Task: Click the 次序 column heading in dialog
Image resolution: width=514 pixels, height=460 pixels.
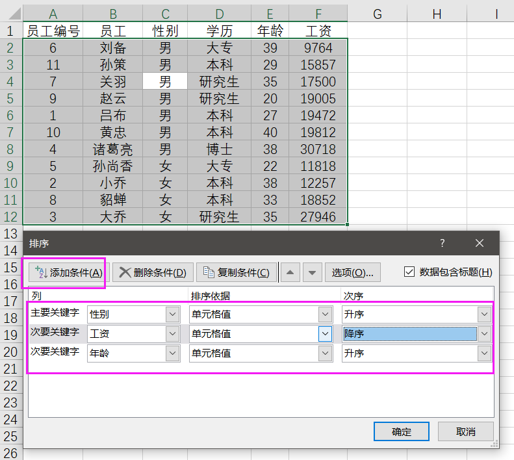Action: click(x=353, y=296)
